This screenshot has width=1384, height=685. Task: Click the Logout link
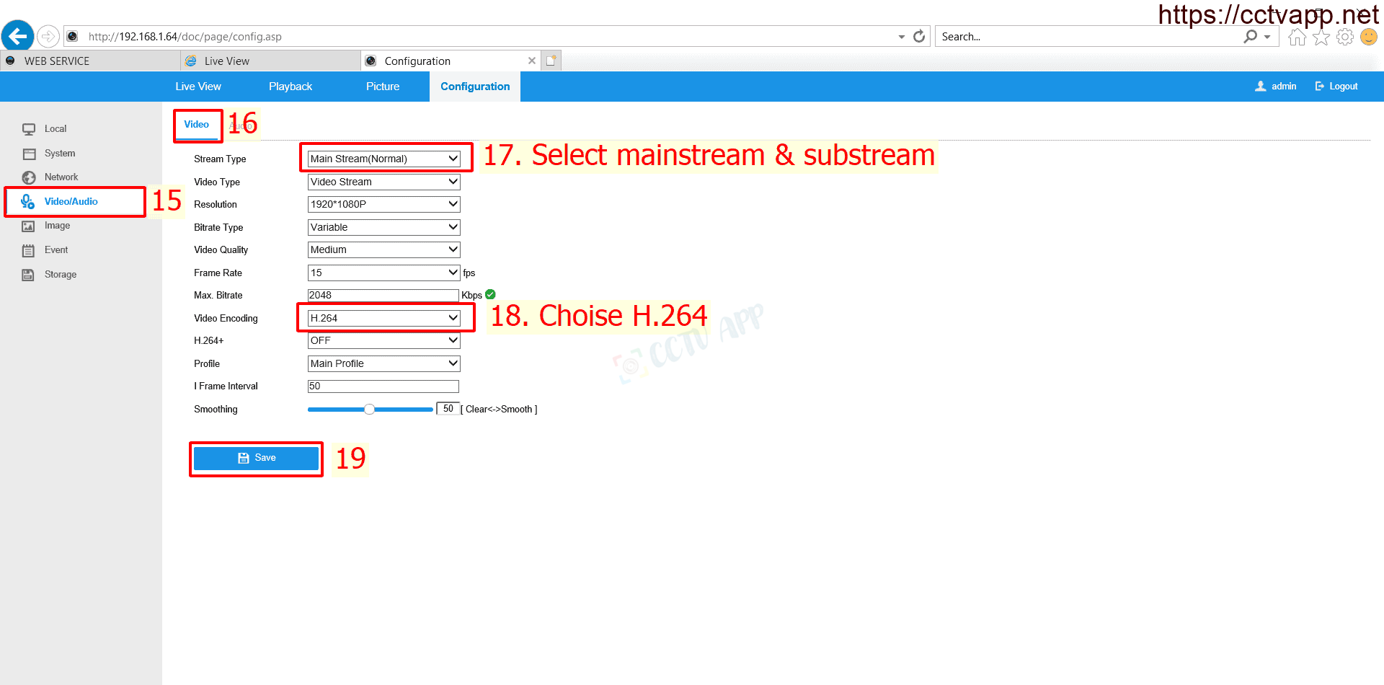coord(1336,87)
